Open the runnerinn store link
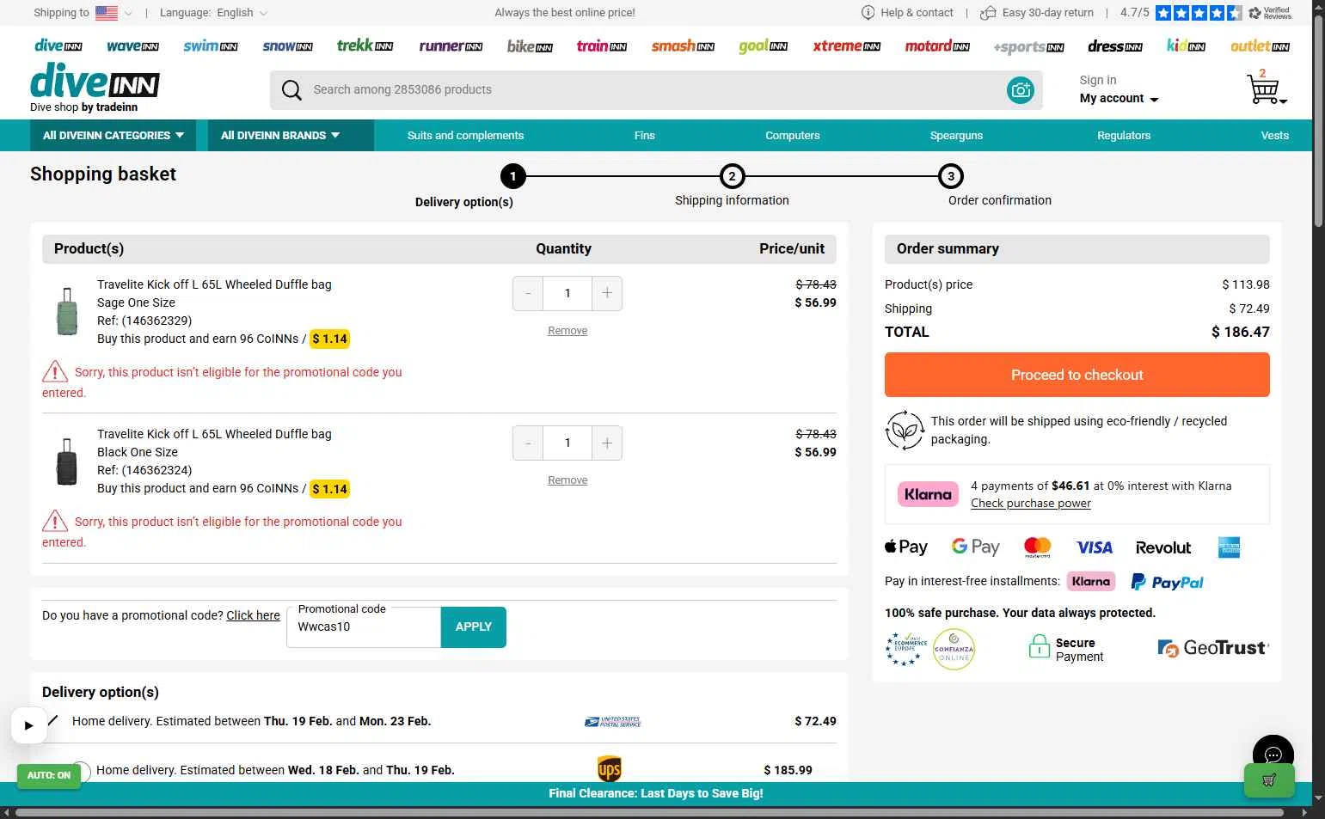 point(451,46)
